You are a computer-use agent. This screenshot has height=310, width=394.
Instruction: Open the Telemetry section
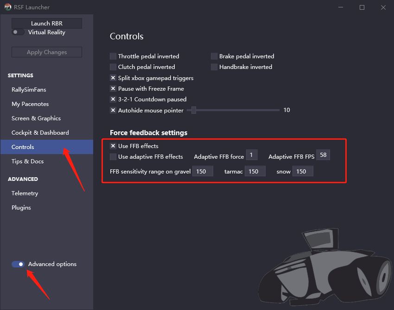(x=25, y=193)
